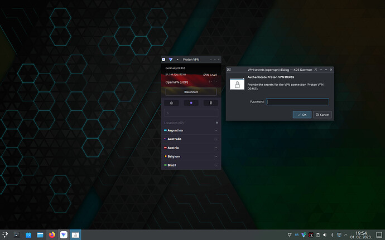
Task: Confirm the VPN secrets dialog with OK
Action: 302,115
